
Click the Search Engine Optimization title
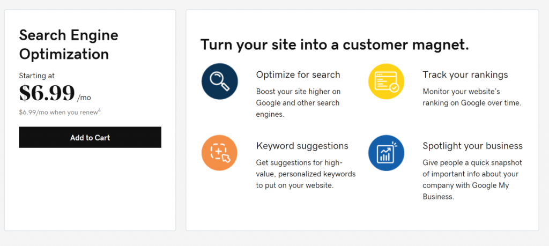(69, 44)
